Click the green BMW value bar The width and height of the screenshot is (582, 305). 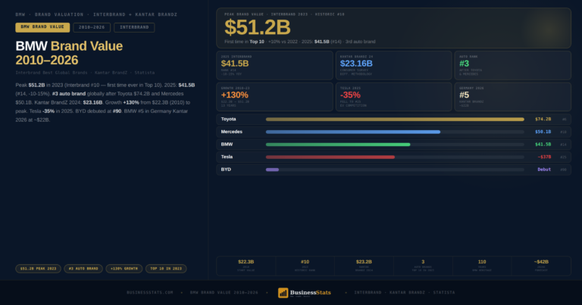[x=338, y=145]
